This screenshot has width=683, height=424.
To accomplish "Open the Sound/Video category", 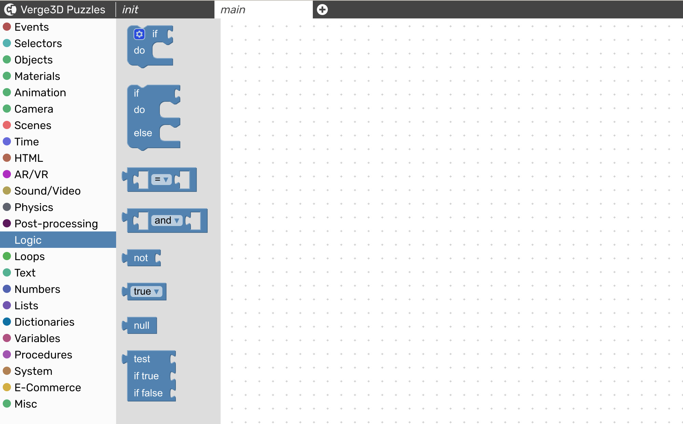I will tap(58, 191).
